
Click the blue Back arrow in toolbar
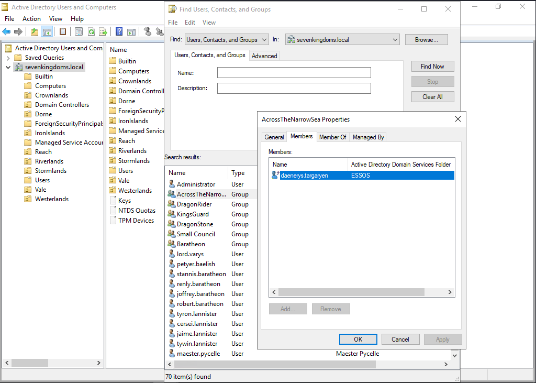[6, 32]
